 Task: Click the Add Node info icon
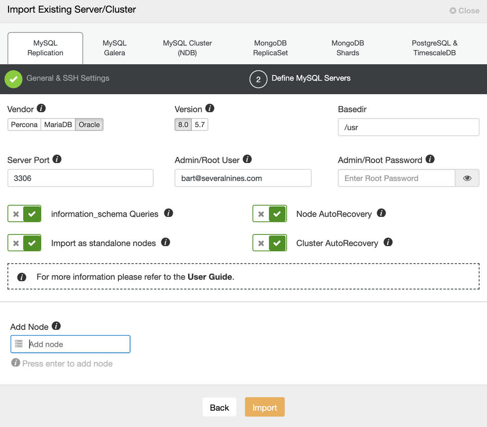click(56, 326)
